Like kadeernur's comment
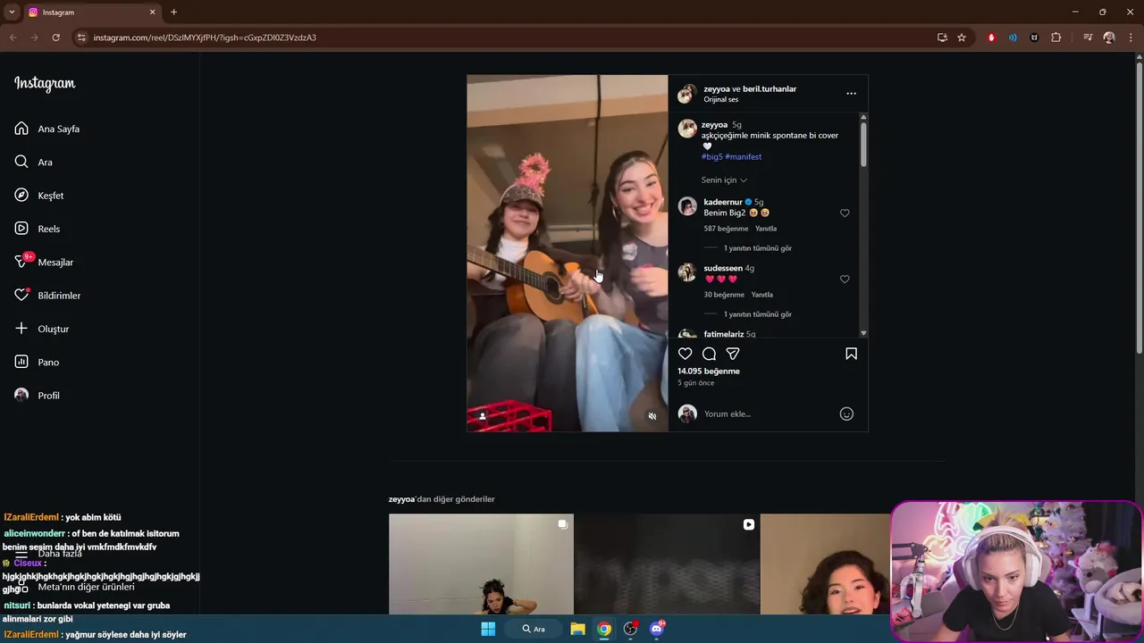 coord(845,213)
